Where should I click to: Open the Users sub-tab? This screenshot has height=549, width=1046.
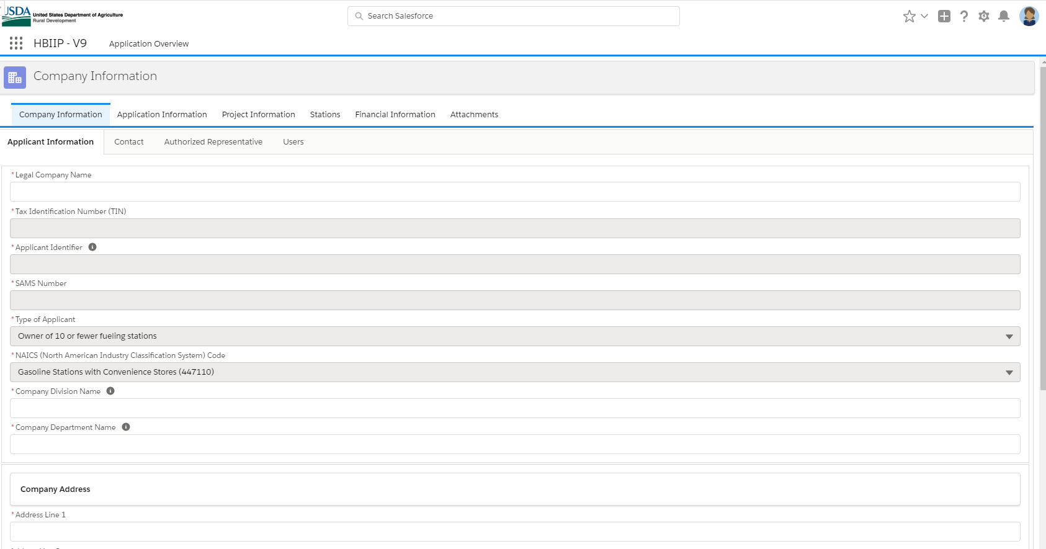(293, 142)
